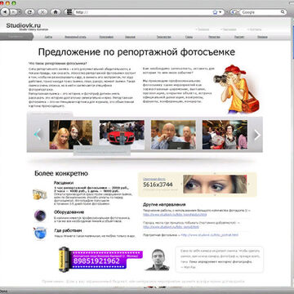Click the magnifier in the Google search box

(x=283, y=12)
